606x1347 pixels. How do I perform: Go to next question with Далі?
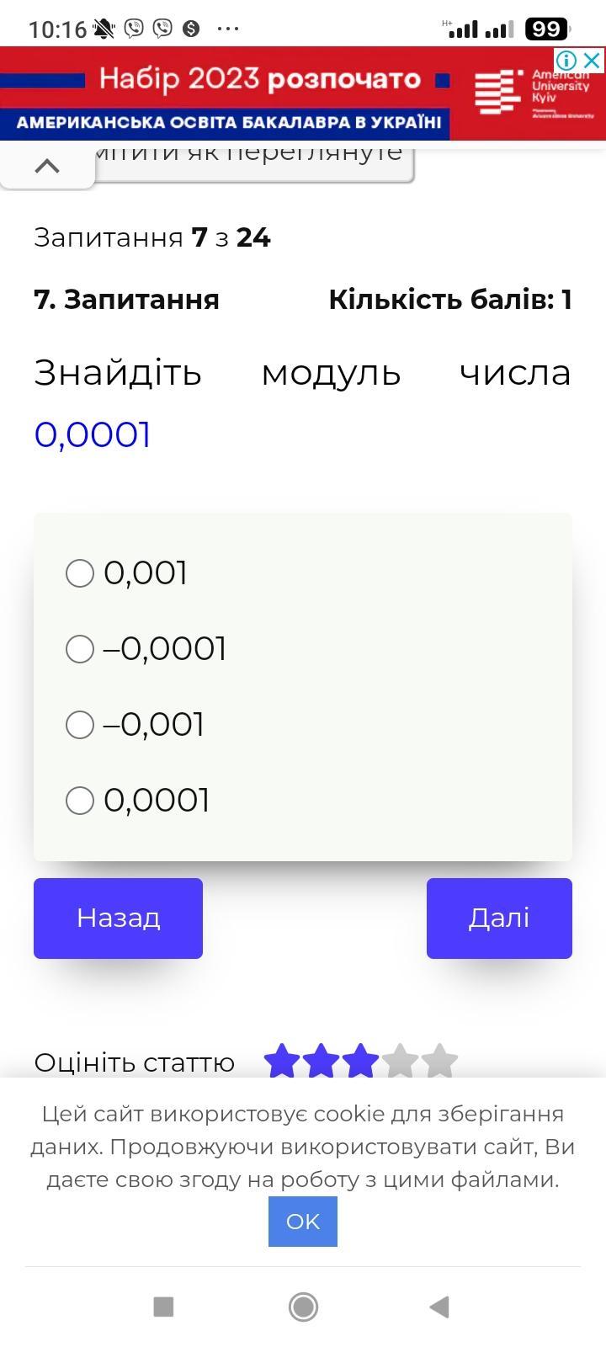click(498, 918)
